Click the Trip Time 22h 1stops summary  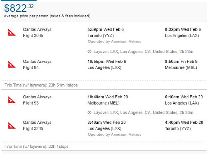pyautogui.click(x=36, y=147)
